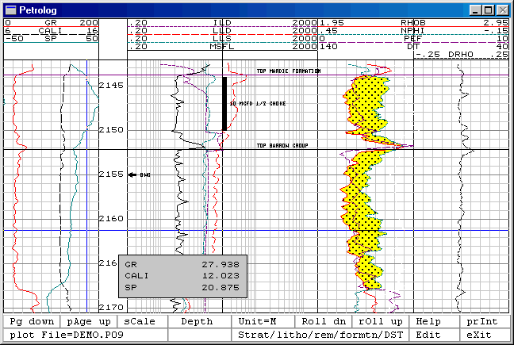Click the TOP BARROW GROUP marker label
The height and width of the screenshot is (345, 514).
coord(282,145)
